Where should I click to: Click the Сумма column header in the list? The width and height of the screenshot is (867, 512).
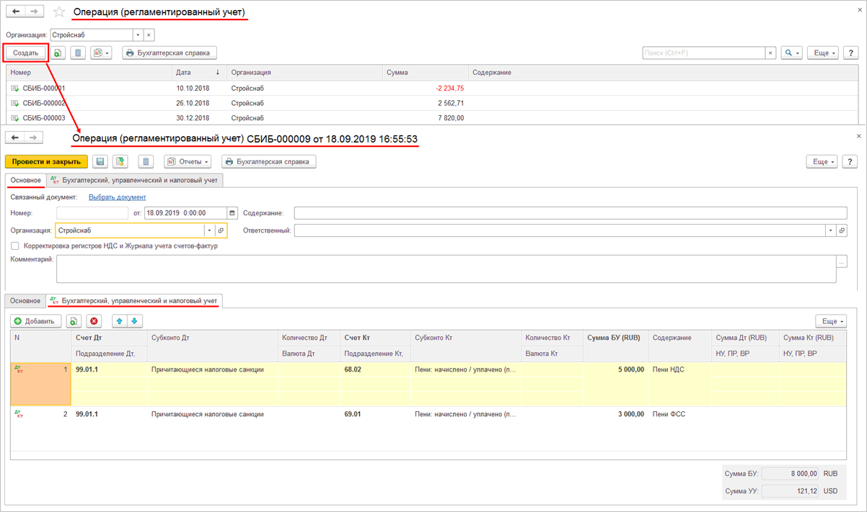424,73
